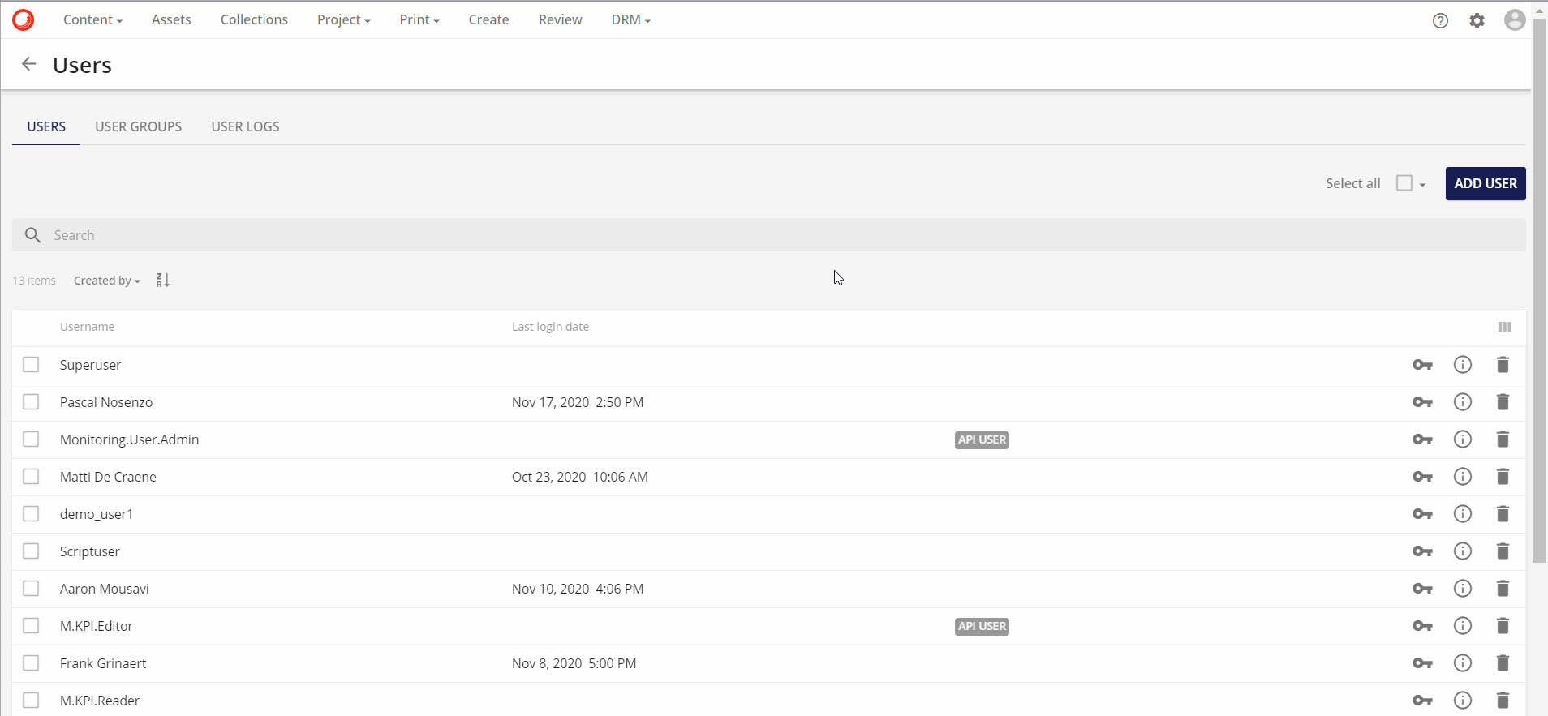Click the key icon for Superuser
The height and width of the screenshot is (716, 1548).
click(x=1422, y=365)
